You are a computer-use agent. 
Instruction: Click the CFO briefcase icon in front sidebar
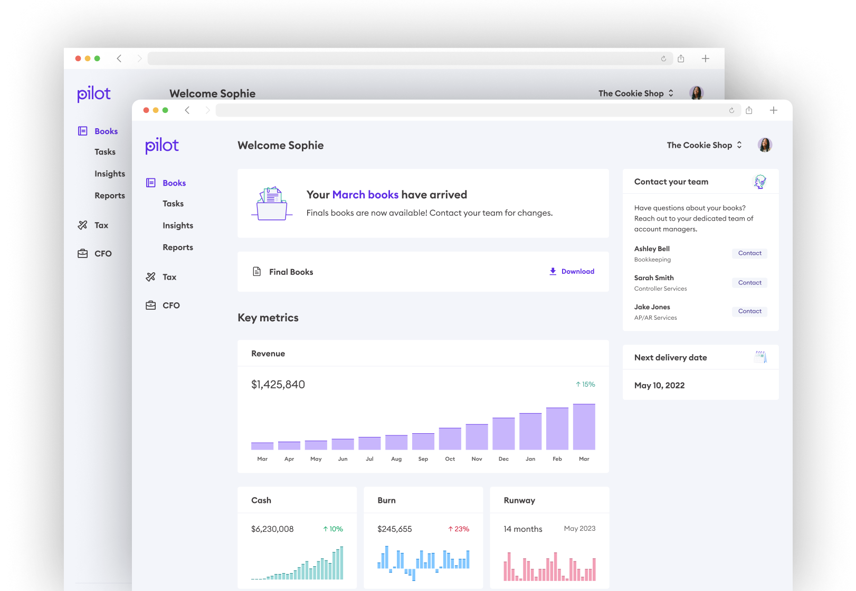pos(151,305)
